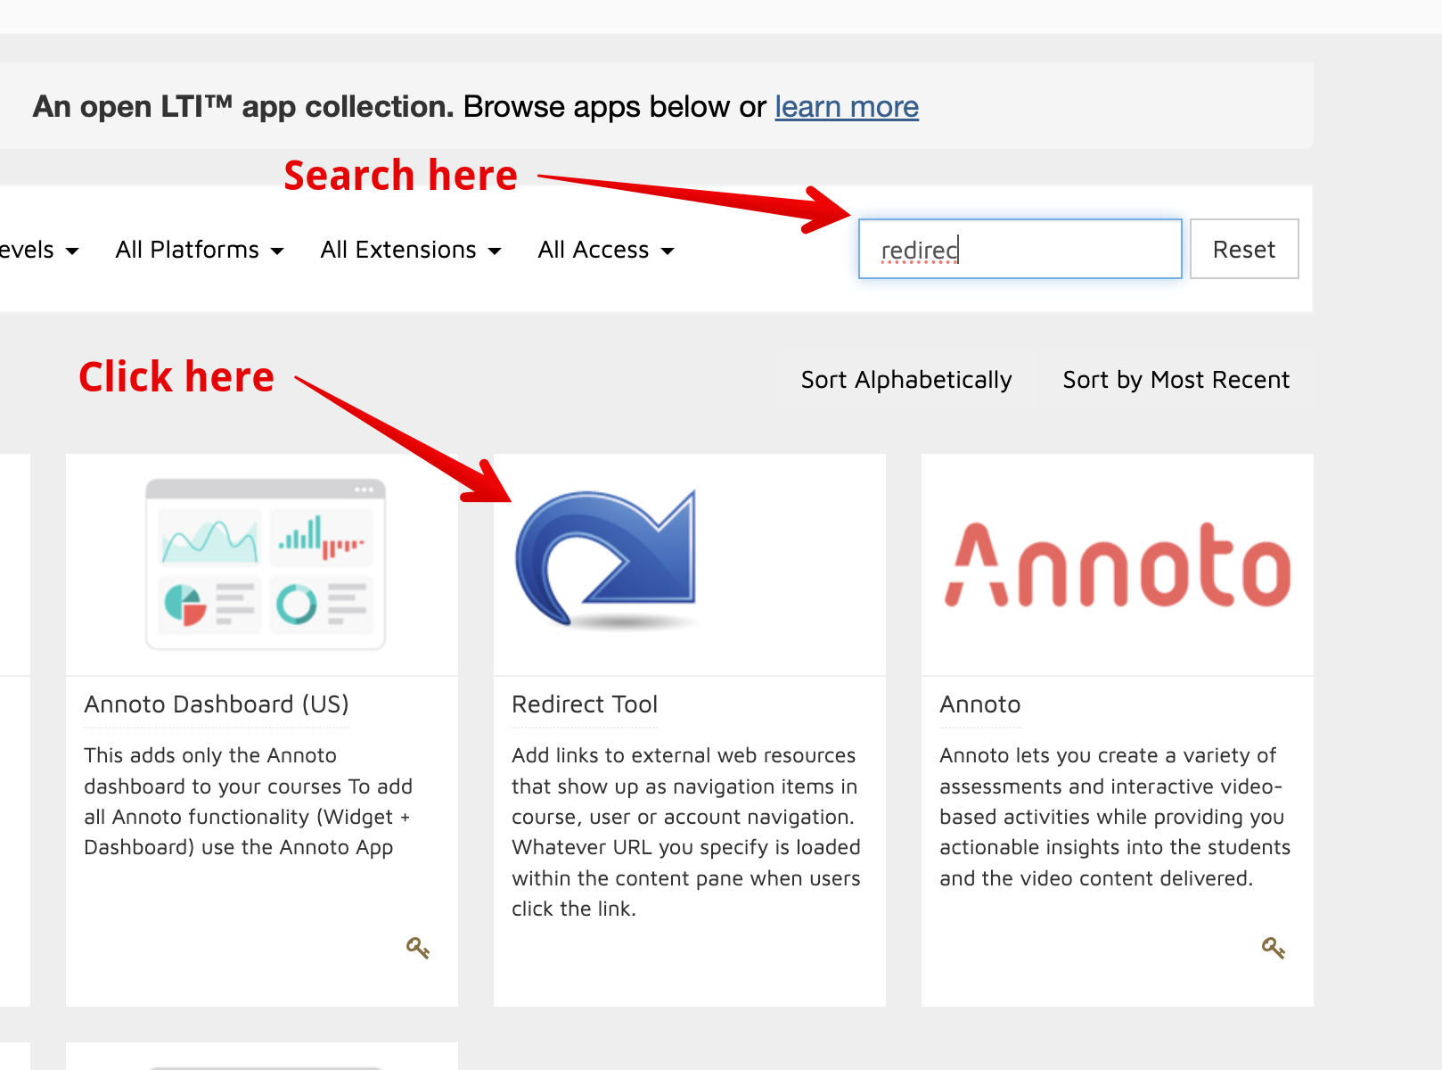Click the Redirect Tool description text
The image size is (1442, 1070).
pyautogui.click(x=685, y=831)
